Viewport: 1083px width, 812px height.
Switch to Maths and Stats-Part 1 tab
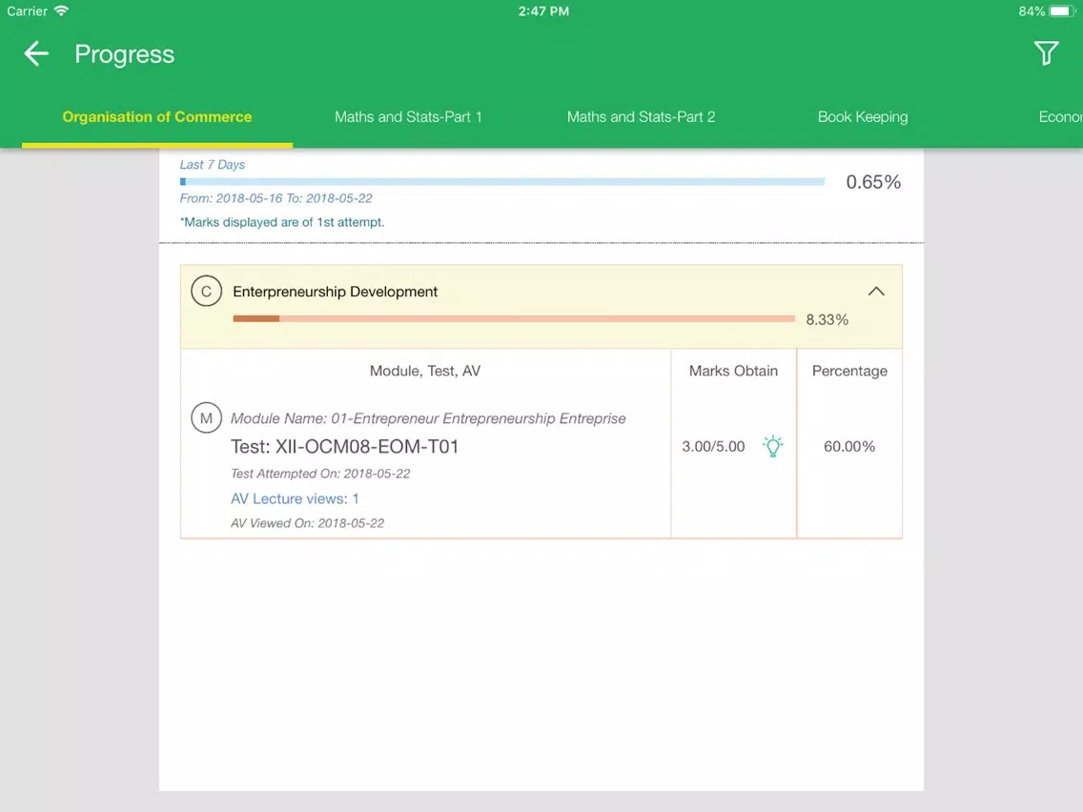pos(408,116)
